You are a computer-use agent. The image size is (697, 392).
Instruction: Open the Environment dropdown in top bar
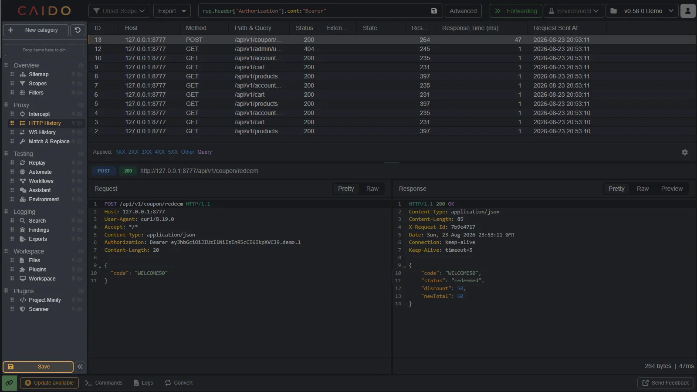tap(574, 11)
